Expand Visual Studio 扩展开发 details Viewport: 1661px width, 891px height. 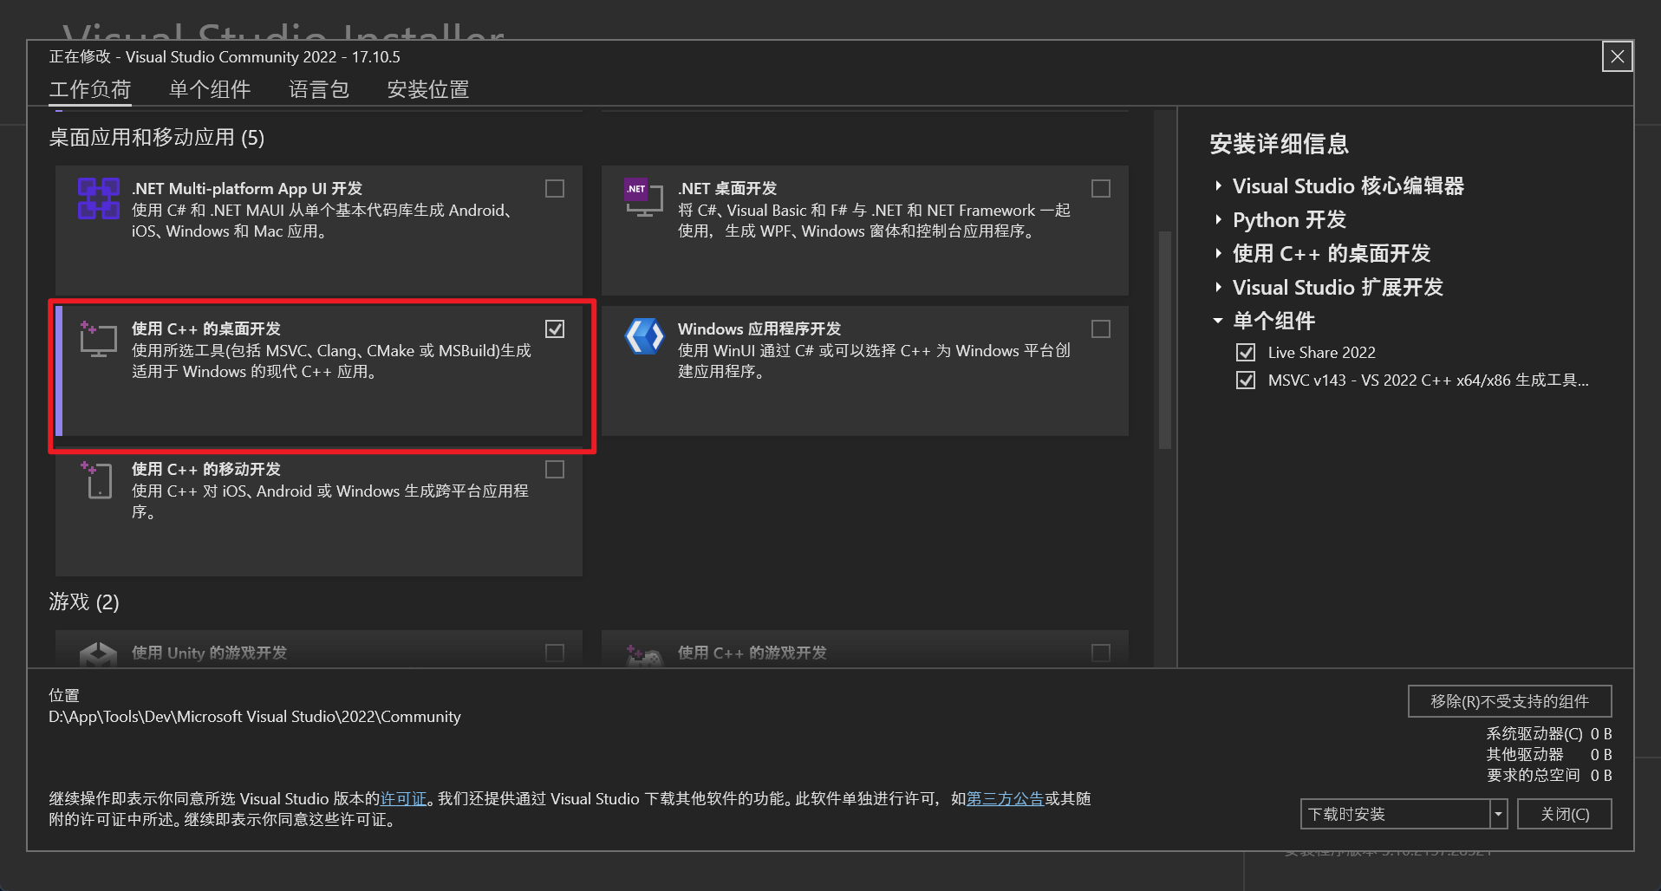pyautogui.click(x=1218, y=288)
